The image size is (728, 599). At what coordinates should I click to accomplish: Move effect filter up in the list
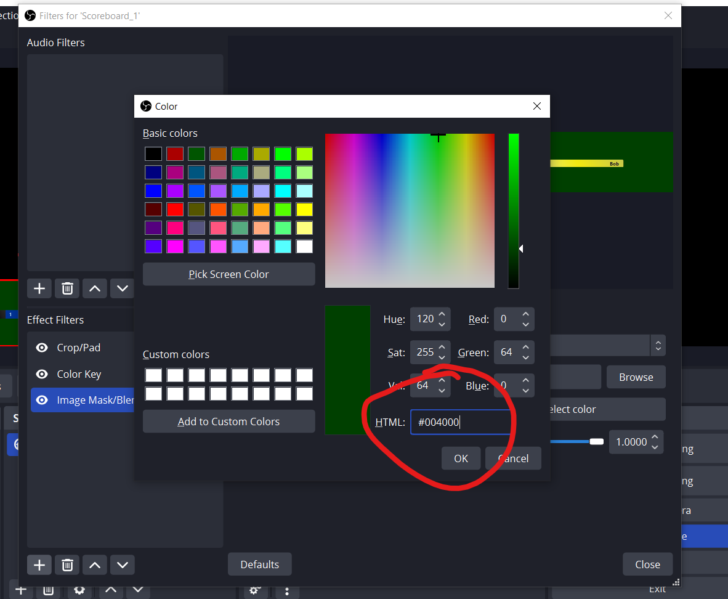95,564
